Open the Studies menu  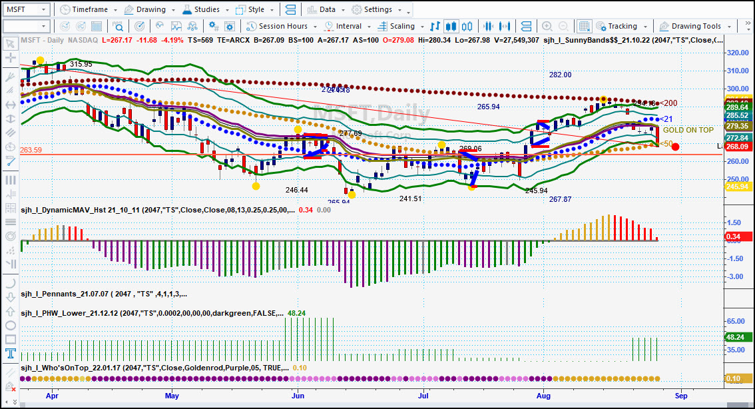pyautogui.click(x=206, y=9)
